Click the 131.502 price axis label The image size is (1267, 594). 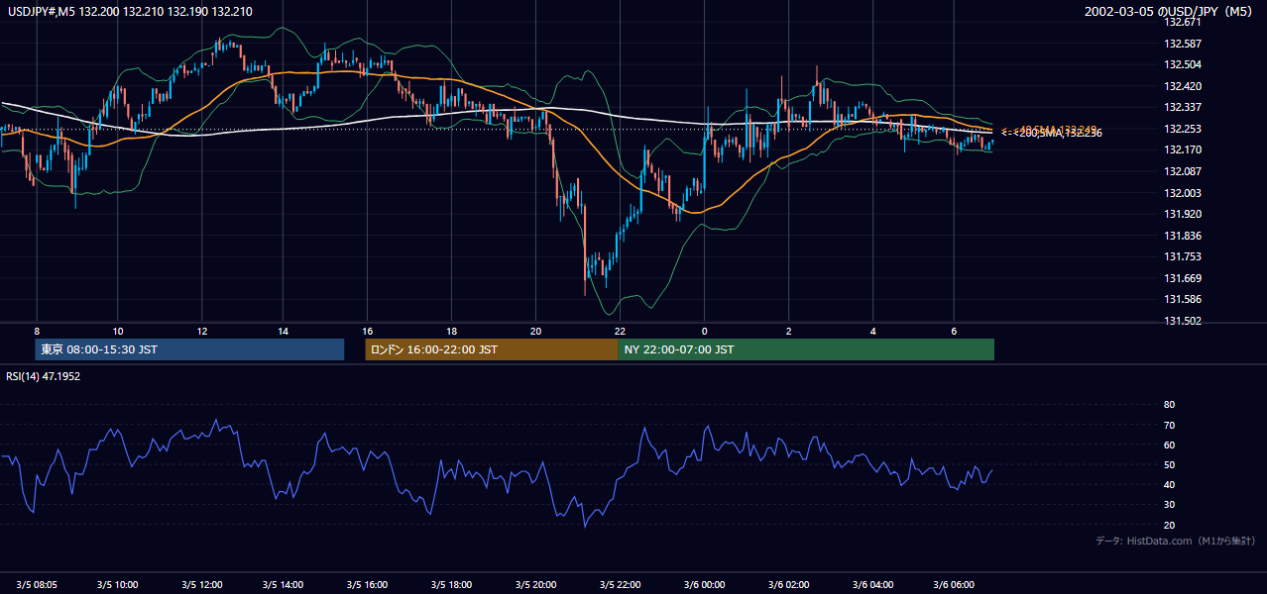click(x=1183, y=321)
